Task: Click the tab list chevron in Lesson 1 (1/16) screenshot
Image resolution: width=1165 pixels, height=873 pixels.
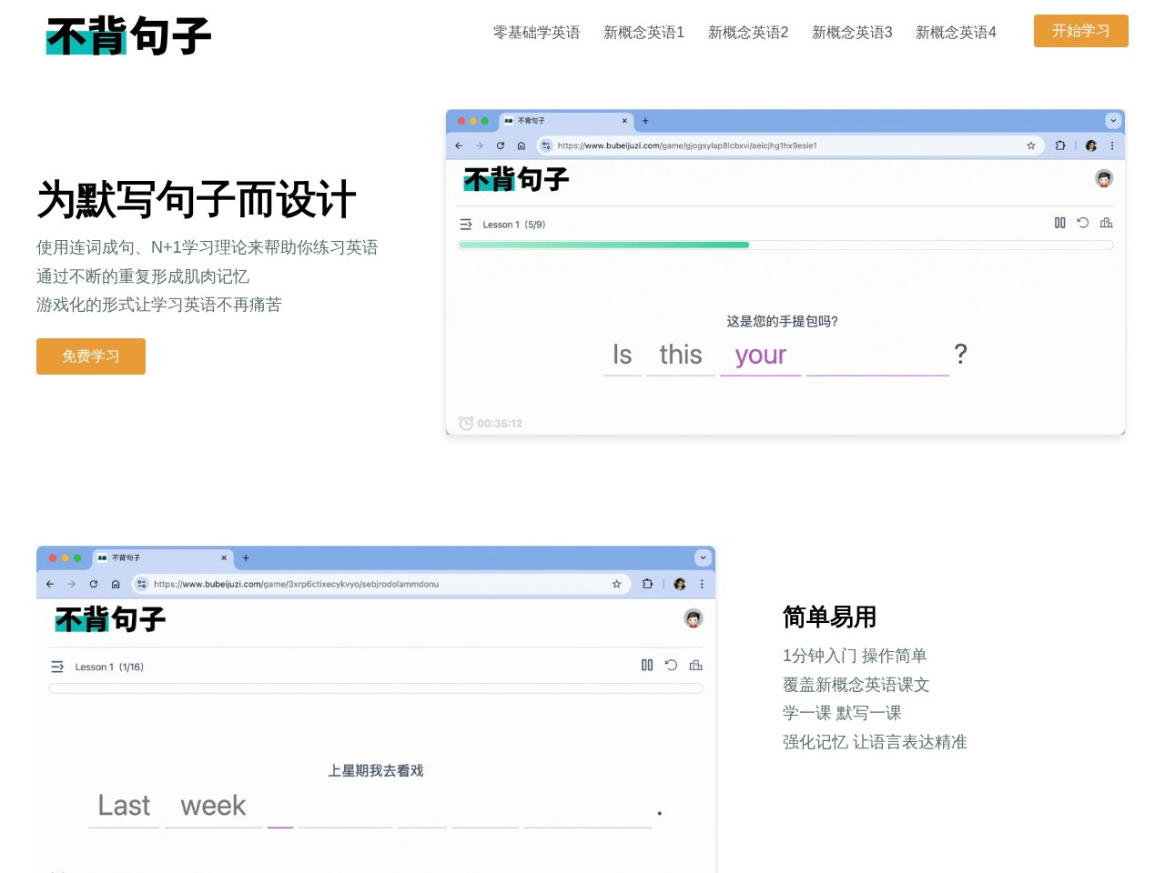Action: pos(703,557)
